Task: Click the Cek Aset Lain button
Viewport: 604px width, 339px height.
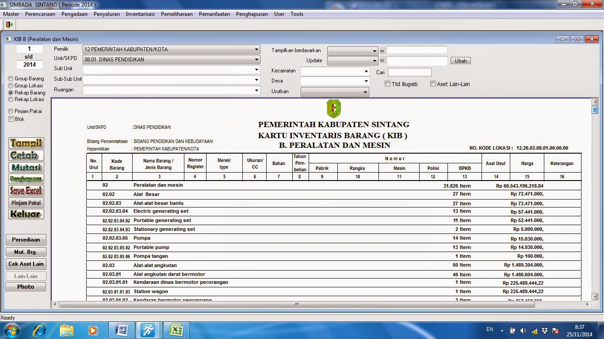Action: pyautogui.click(x=26, y=264)
